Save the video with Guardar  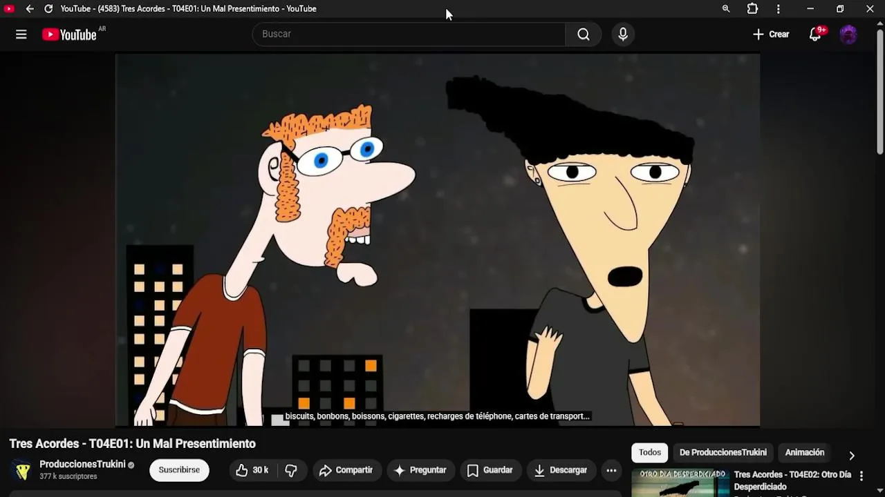pos(490,470)
